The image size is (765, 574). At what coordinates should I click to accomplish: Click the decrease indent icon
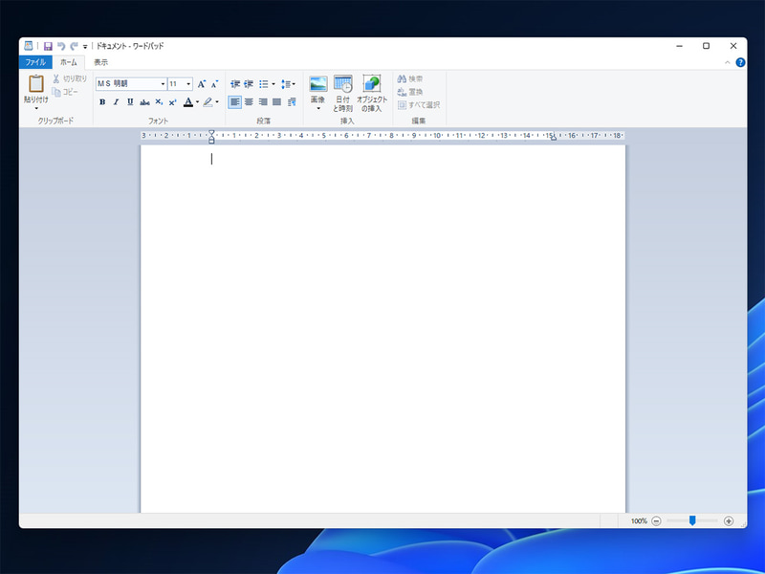coord(235,84)
